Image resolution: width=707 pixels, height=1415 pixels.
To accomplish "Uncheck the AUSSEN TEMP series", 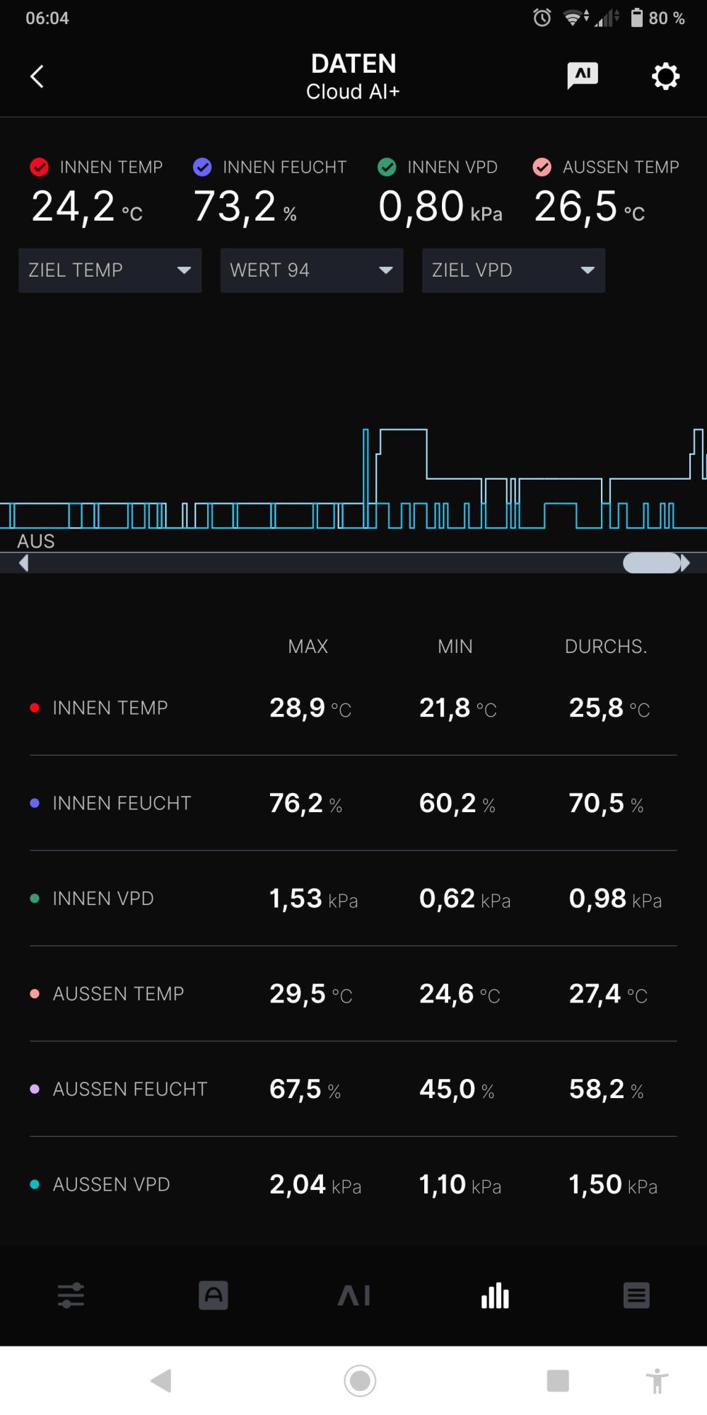I will click(542, 167).
